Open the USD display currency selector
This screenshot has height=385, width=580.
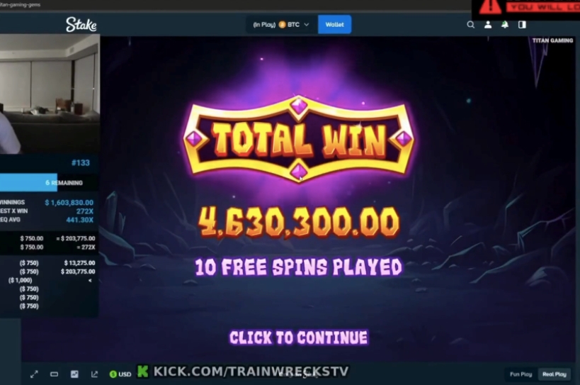point(120,374)
